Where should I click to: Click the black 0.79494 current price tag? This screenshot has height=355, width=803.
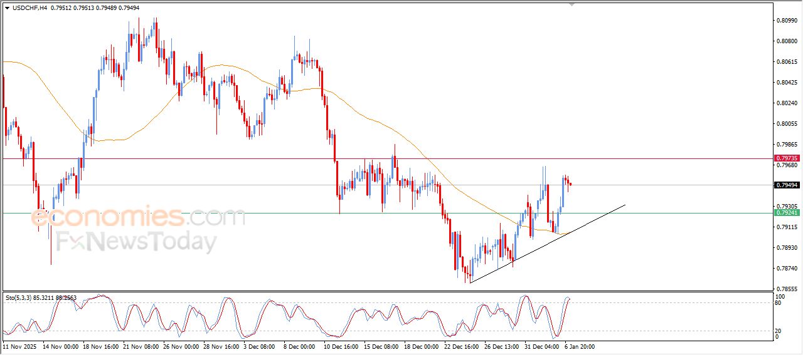coord(787,185)
